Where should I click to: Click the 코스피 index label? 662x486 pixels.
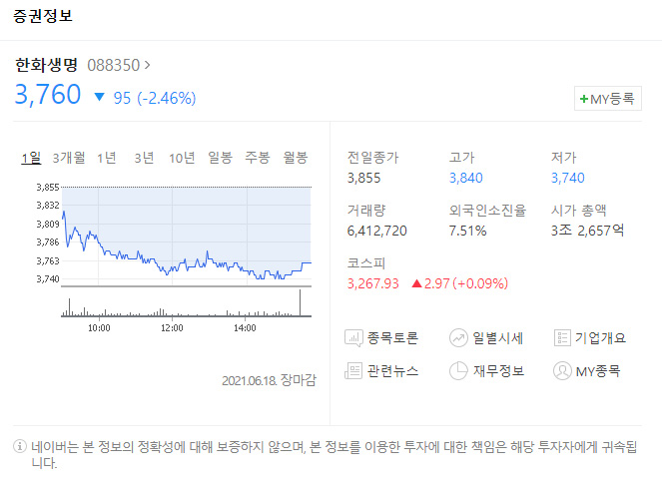(x=366, y=263)
